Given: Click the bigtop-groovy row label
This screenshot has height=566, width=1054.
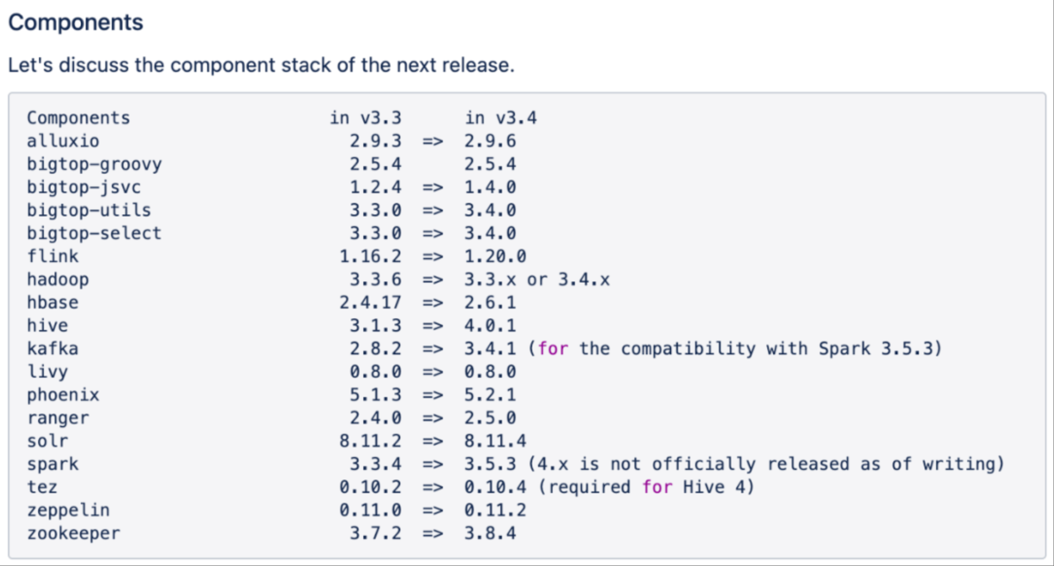Looking at the screenshot, I should click(94, 164).
